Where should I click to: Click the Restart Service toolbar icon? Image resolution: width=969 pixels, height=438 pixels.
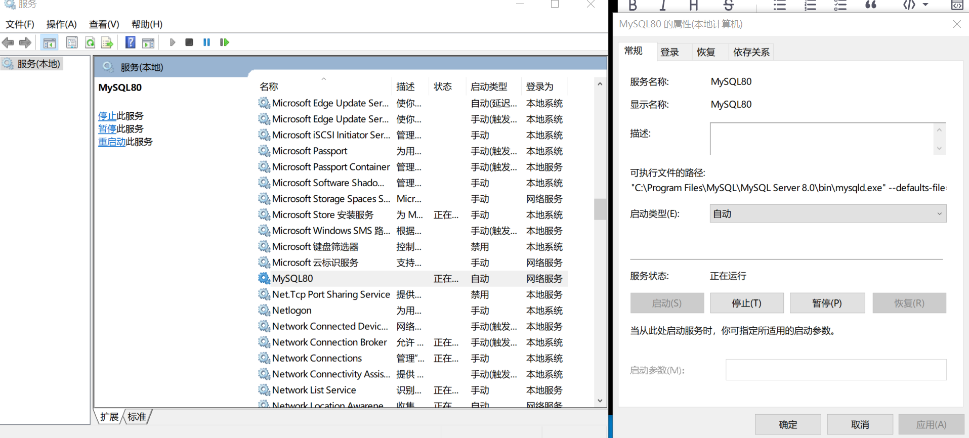[224, 42]
